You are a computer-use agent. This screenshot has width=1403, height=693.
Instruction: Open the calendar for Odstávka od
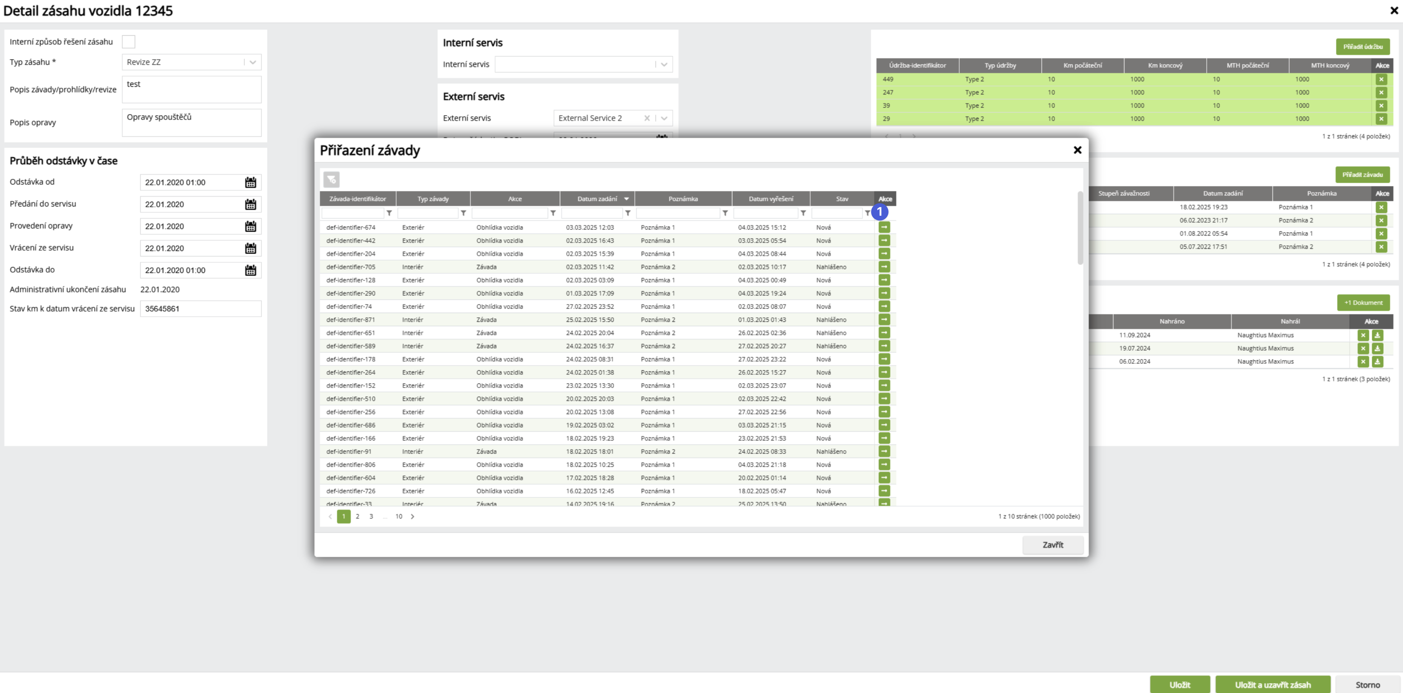pos(250,183)
